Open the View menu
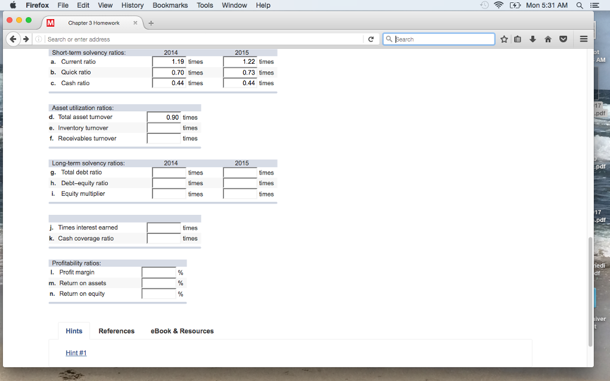The height and width of the screenshot is (381, 610). point(105,5)
